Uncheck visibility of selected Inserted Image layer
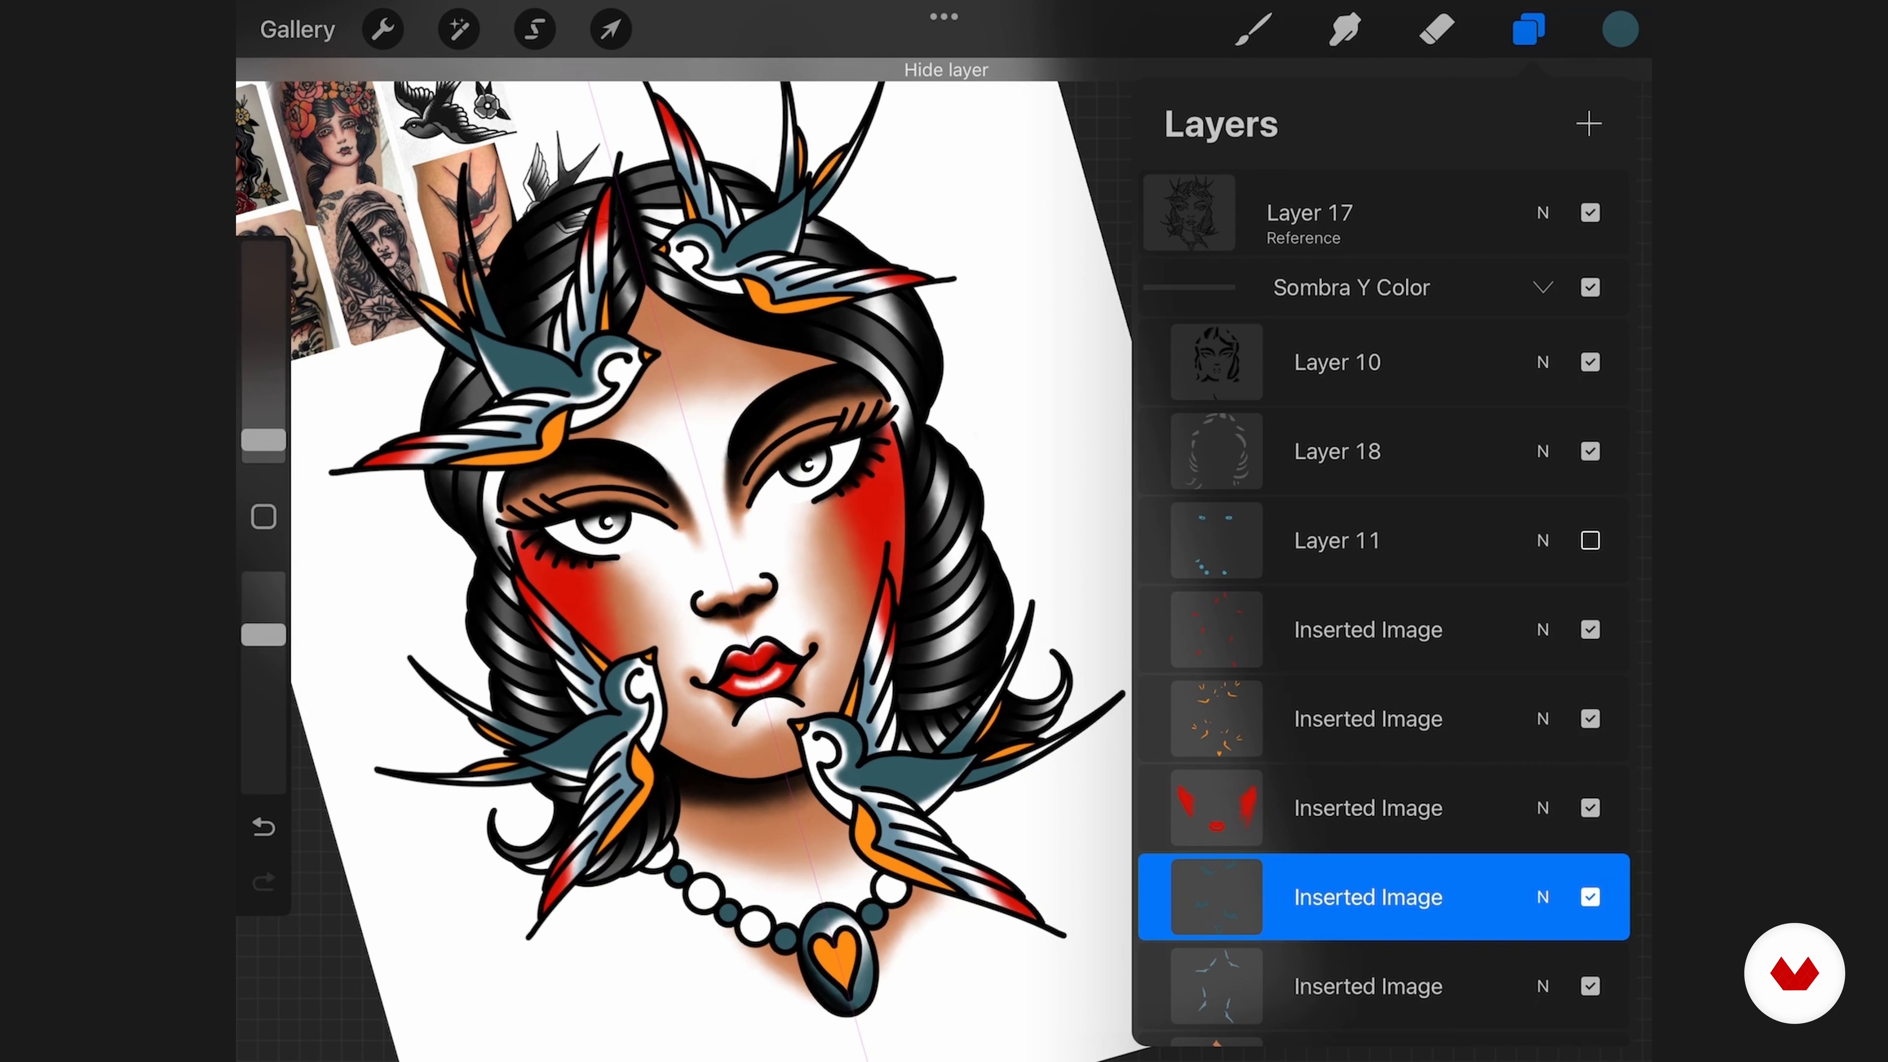Image resolution: width=1888 pixels, height=1062 pixels. 1591,897
